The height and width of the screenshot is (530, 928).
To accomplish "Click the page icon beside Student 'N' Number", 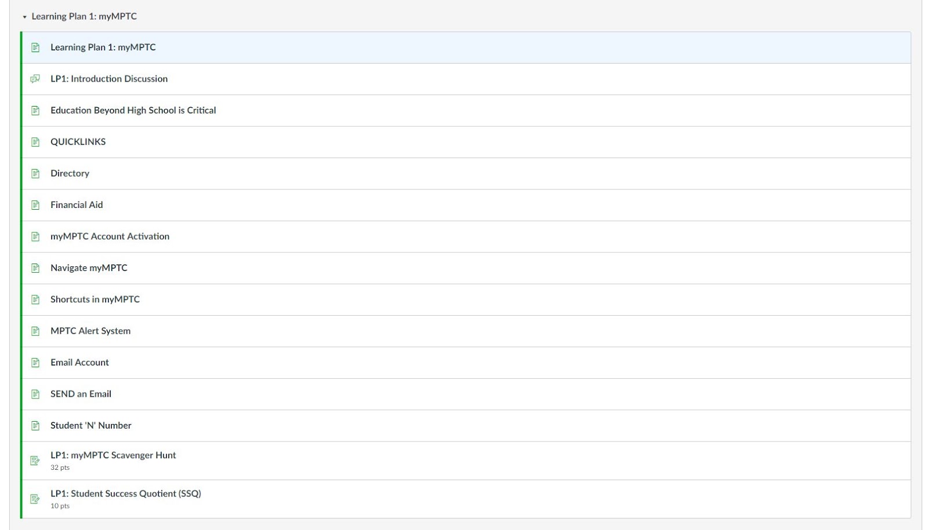I will click(35, 426).
